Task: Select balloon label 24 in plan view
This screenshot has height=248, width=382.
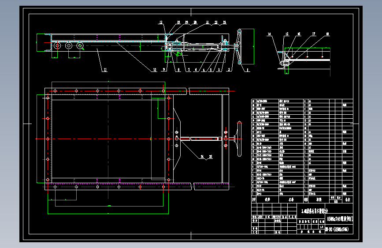Action: pyautogui.click(x=202, y=157)
